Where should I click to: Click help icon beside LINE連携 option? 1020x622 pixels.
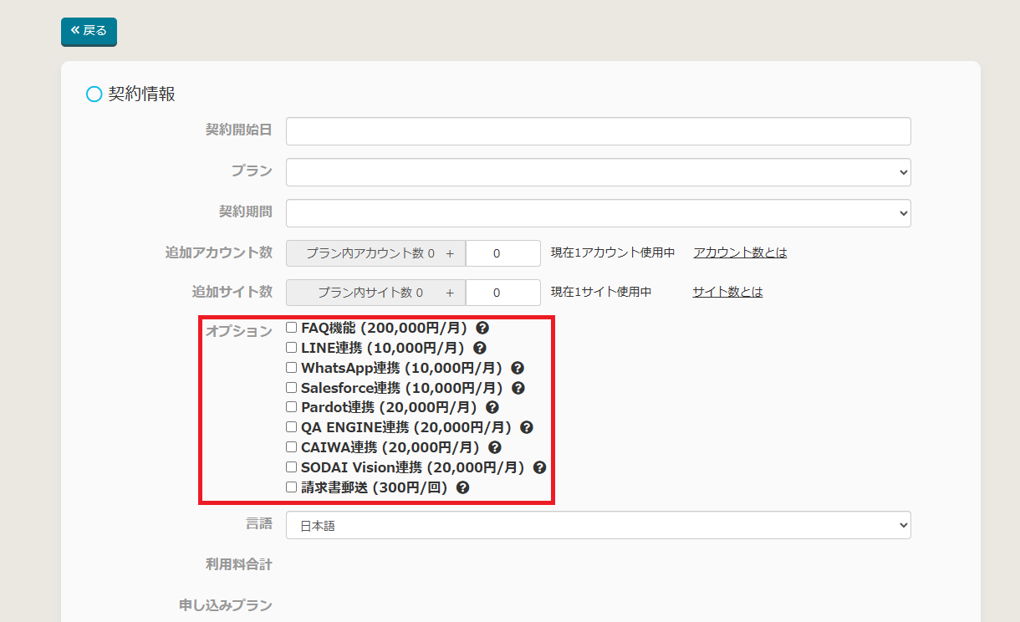click(480, 348)
